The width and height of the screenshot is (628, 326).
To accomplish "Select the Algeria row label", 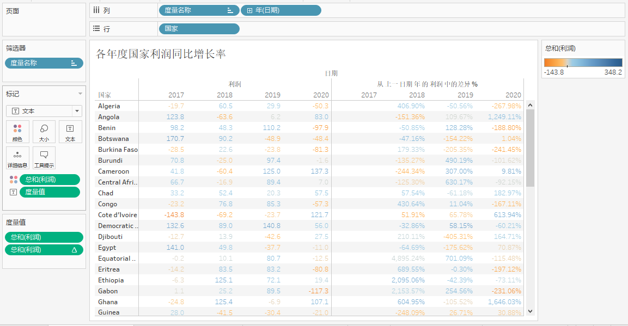I will [x=109, y=106].
